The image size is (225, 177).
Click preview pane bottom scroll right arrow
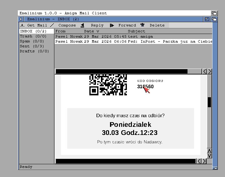[204, 161]
